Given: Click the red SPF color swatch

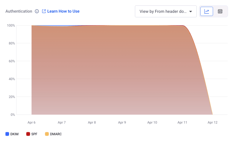Looking at the screenshot, I should pyautogui.click(x=28, y=134).
